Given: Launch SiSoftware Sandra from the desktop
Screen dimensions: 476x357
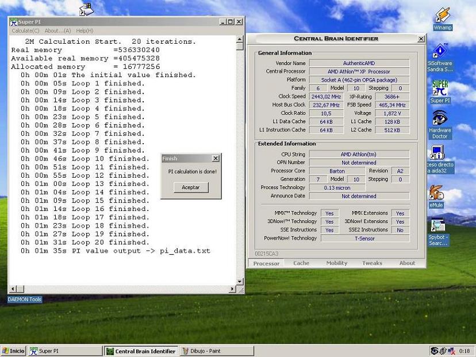Looking at the screenshot, I should (x=440, y=52).
